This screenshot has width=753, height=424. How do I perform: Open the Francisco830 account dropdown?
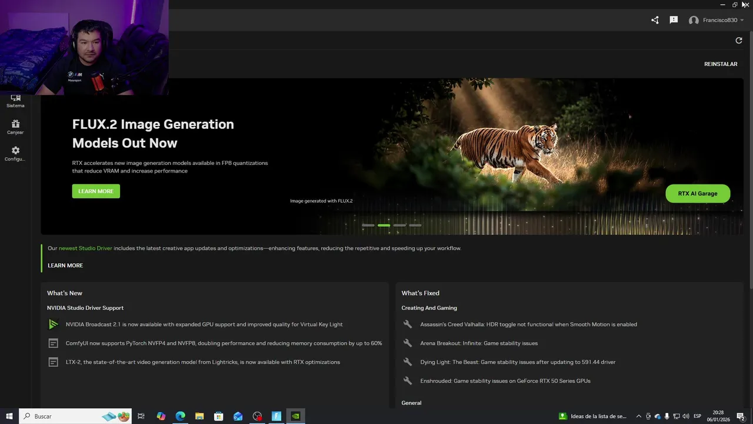[717, 20]
